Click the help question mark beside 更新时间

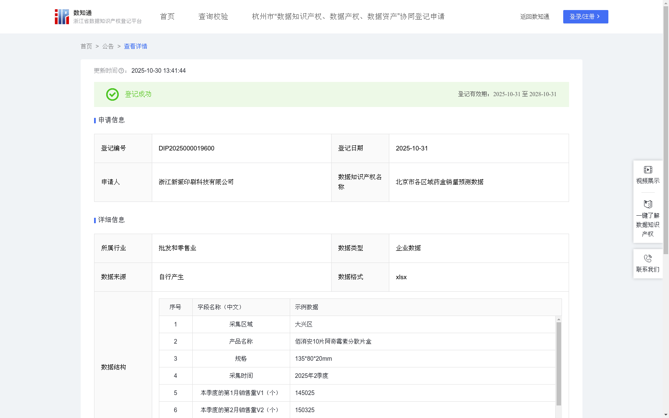[121, 71]
